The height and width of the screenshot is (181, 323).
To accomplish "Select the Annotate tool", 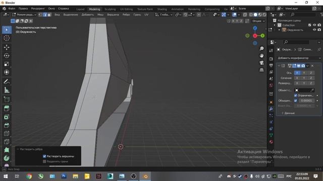I will (7, 81).
